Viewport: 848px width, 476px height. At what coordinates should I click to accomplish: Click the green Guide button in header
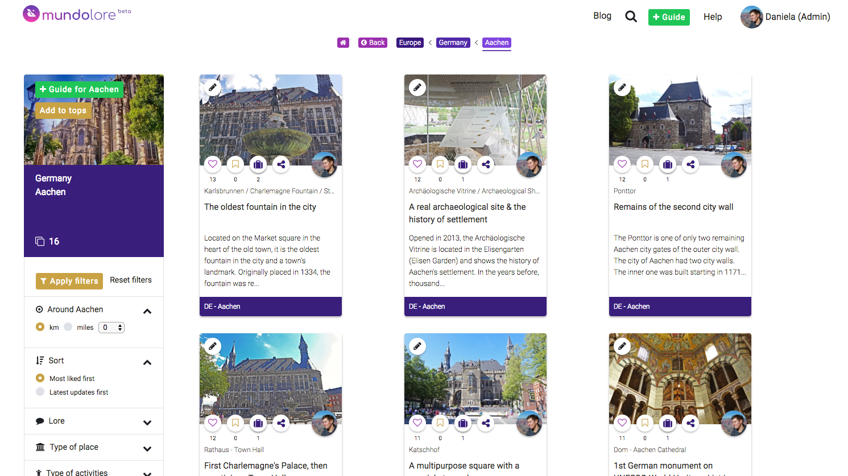point(669,17)
